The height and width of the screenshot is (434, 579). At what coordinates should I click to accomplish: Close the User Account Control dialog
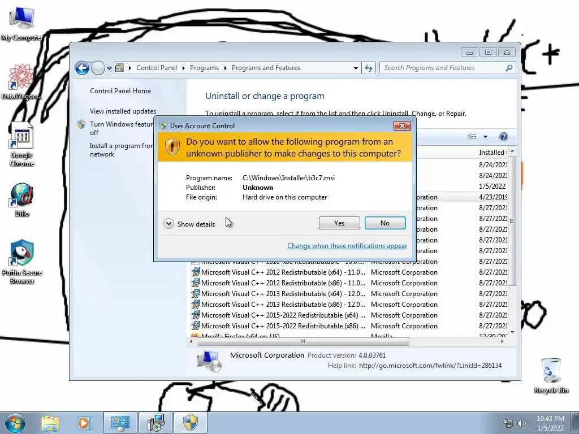402,126
